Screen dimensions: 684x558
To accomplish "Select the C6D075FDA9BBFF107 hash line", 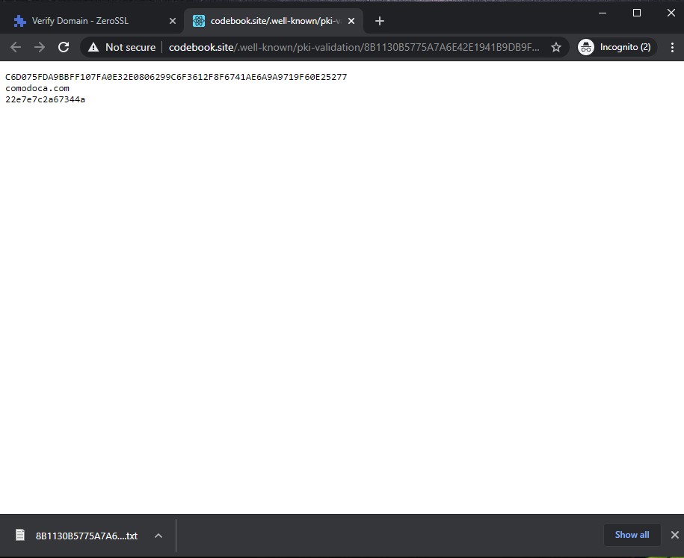I will coord(176,77).
